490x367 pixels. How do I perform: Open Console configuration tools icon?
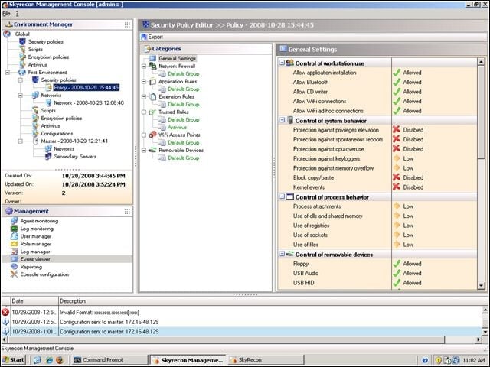tap(14, 274)
